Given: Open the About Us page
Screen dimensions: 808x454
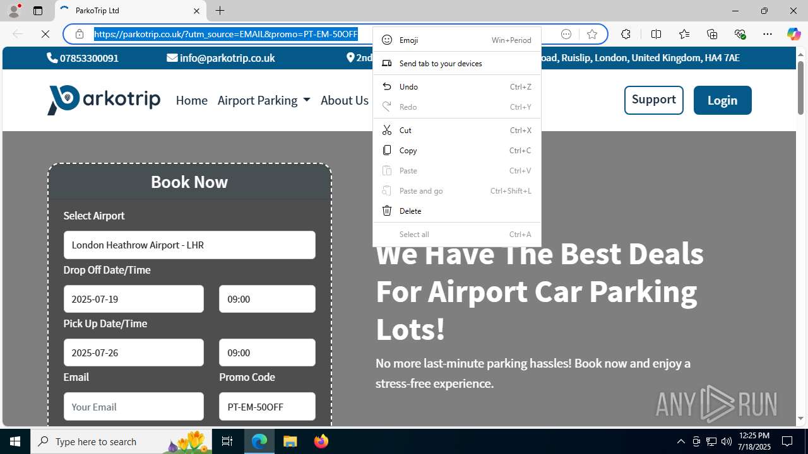Looking at the screenshot, I should point(344,100).
